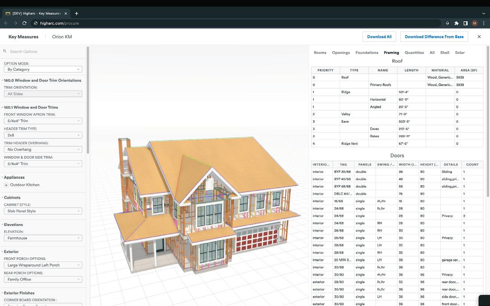The width and height of the screenshot is (490, 306).
Task: Click the data panel vertical scrollbar
Action: (x=487, y=122)
